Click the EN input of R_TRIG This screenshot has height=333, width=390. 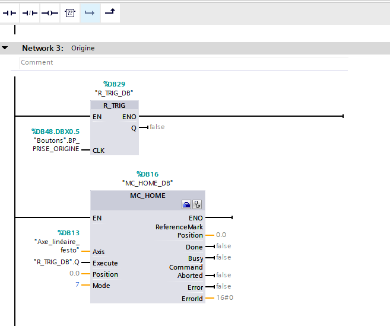point(97,117)
